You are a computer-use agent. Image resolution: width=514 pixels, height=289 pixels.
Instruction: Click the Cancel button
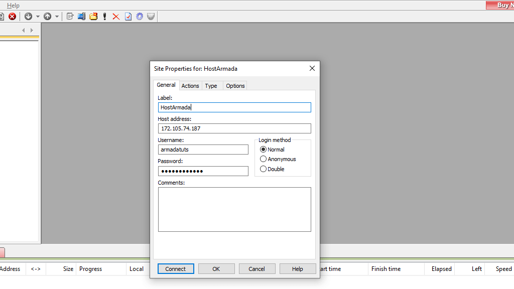pos(257,269)
